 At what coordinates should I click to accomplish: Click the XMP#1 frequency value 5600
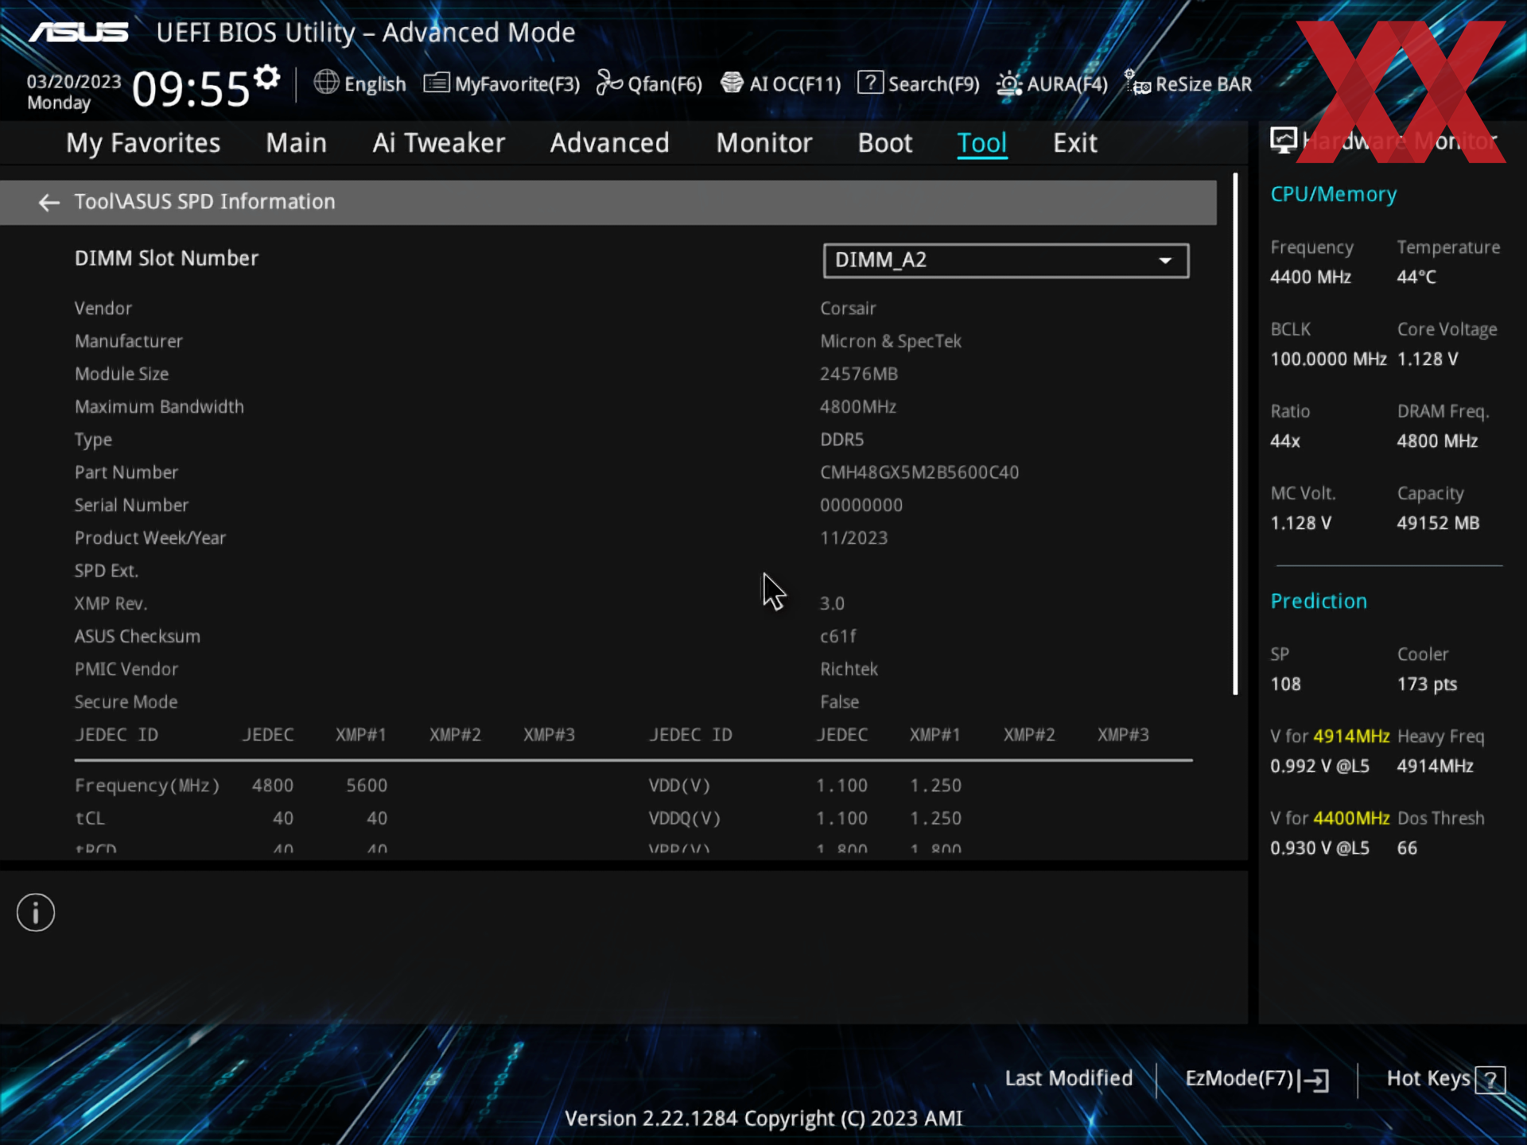pos(367,786)
